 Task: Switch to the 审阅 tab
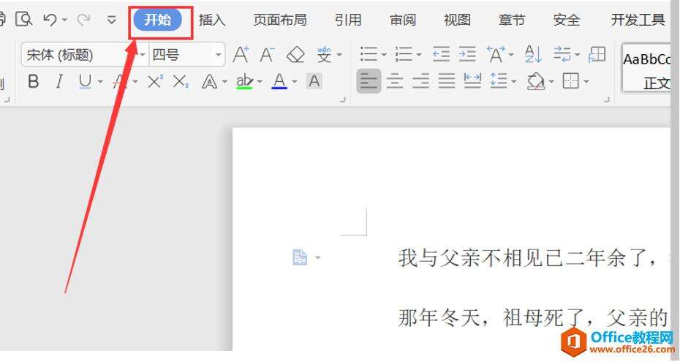402,20
